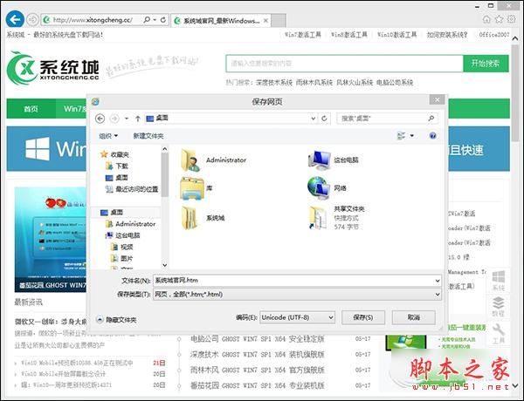The image size is (524, 401).
Task: Click navigation pane scroll down arrow
Action: 165,265
